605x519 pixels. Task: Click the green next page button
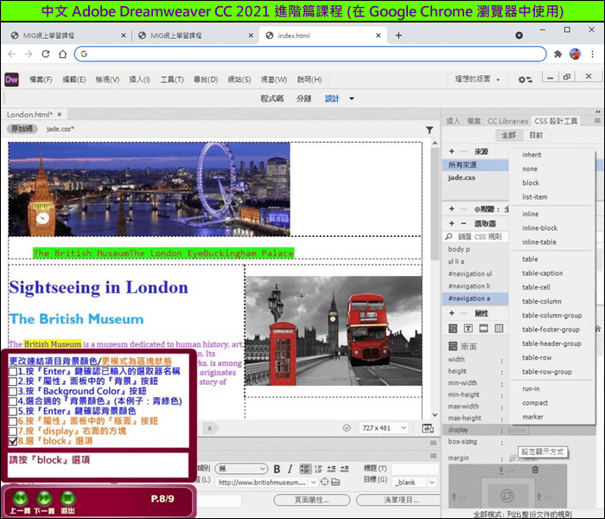(x=43, y=499)
